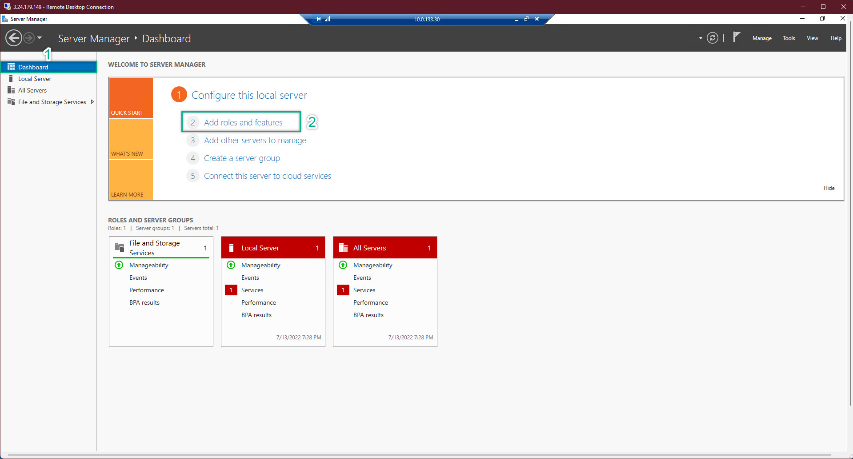Select the QUICK START tile

coord(131,98)
